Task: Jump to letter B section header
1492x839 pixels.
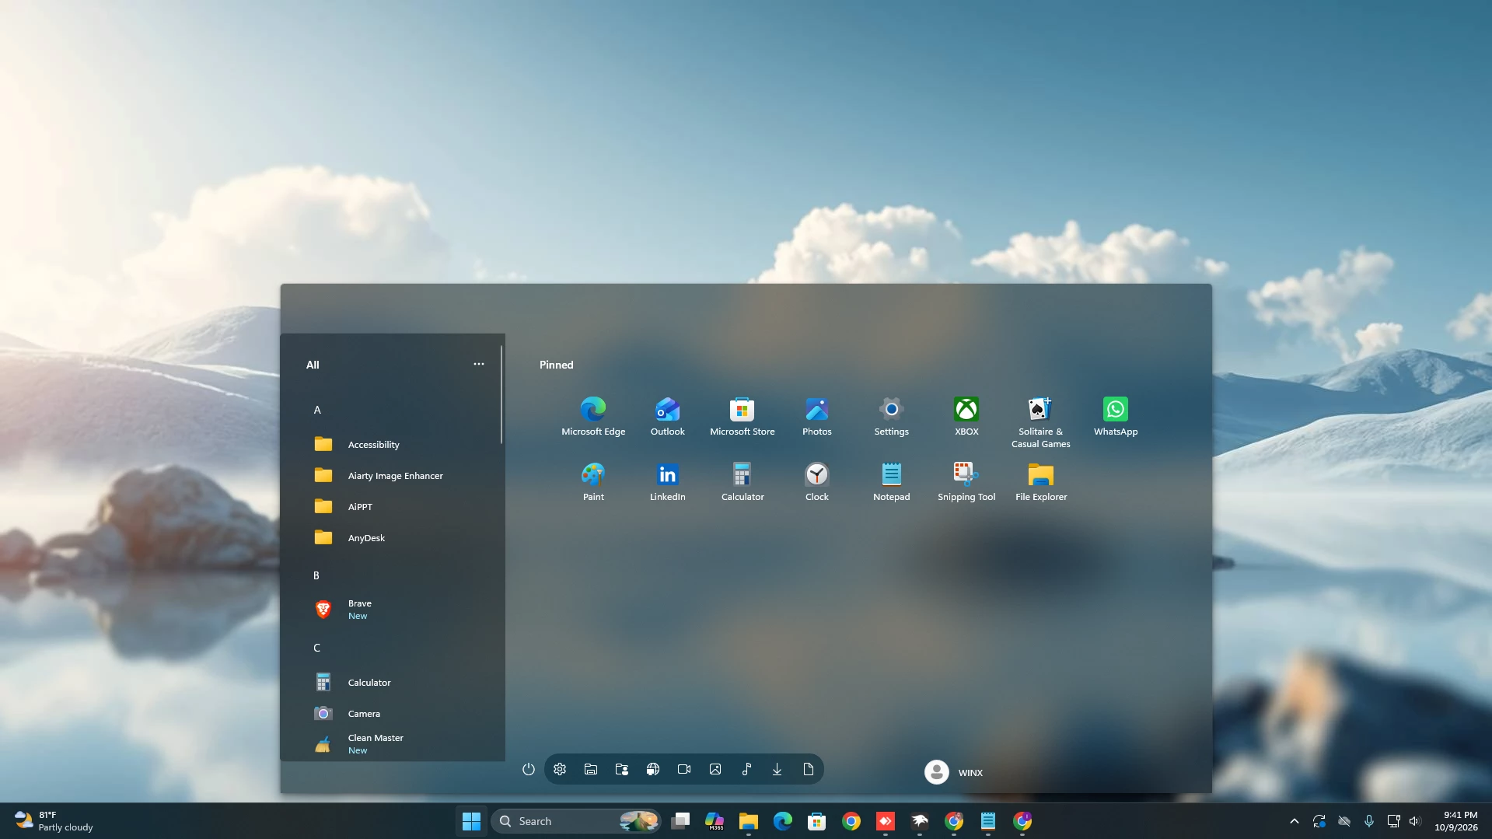Action: click(316, 575)
